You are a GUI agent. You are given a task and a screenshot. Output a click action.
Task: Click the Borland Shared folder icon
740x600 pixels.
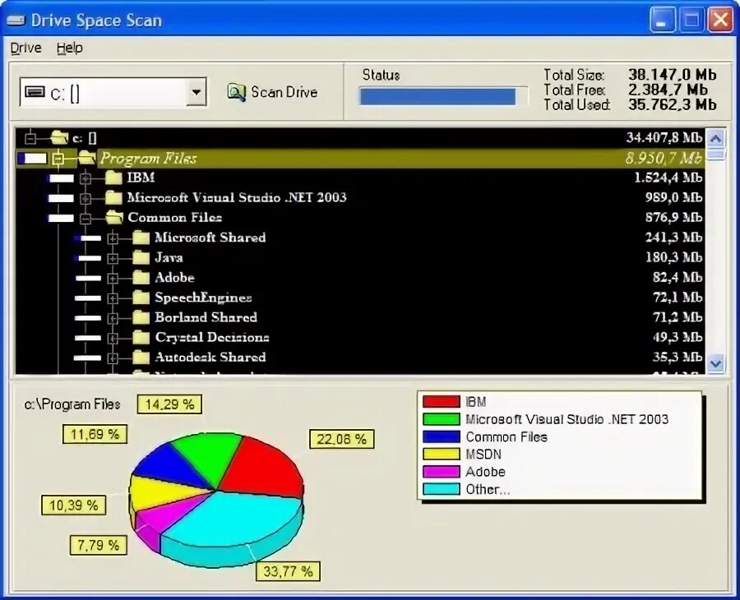[x=141, y=317]
